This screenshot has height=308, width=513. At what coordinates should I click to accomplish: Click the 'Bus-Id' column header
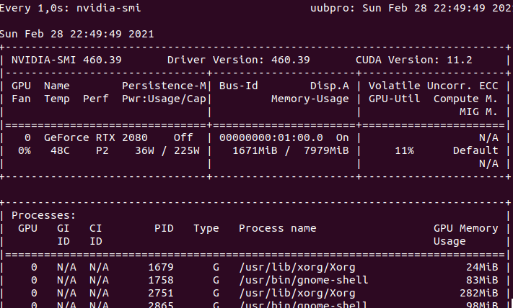[x=239, y=86]
